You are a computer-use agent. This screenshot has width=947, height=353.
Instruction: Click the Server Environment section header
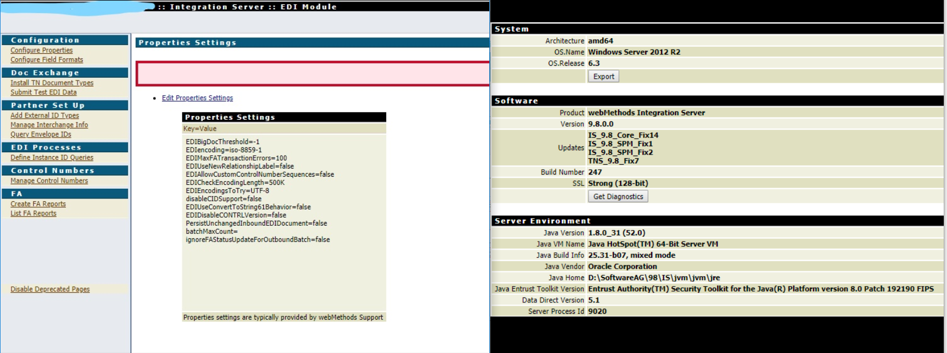click(x=717, y=221)
